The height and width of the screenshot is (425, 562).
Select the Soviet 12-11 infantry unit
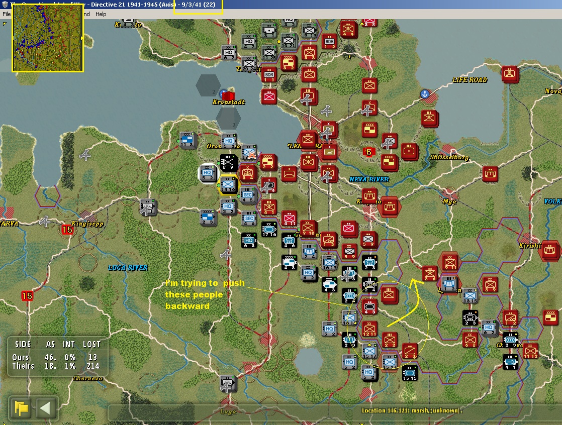pyautogui.click(x=369, y=329)
